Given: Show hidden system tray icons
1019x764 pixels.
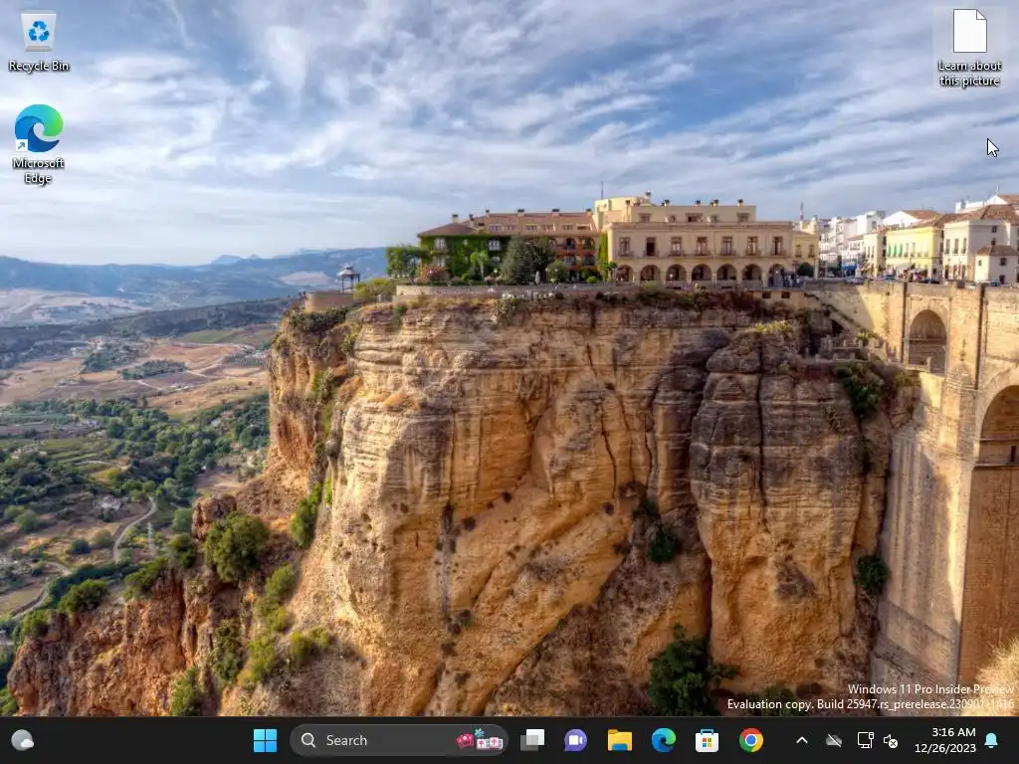Looking at the screenshot, I should pos(802,740).
